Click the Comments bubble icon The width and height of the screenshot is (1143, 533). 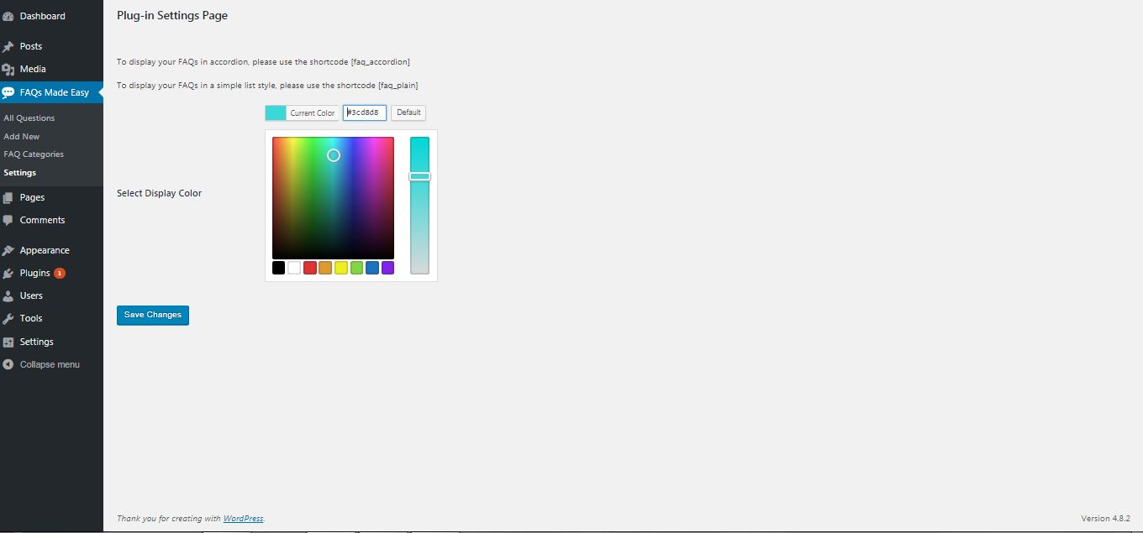8,220
